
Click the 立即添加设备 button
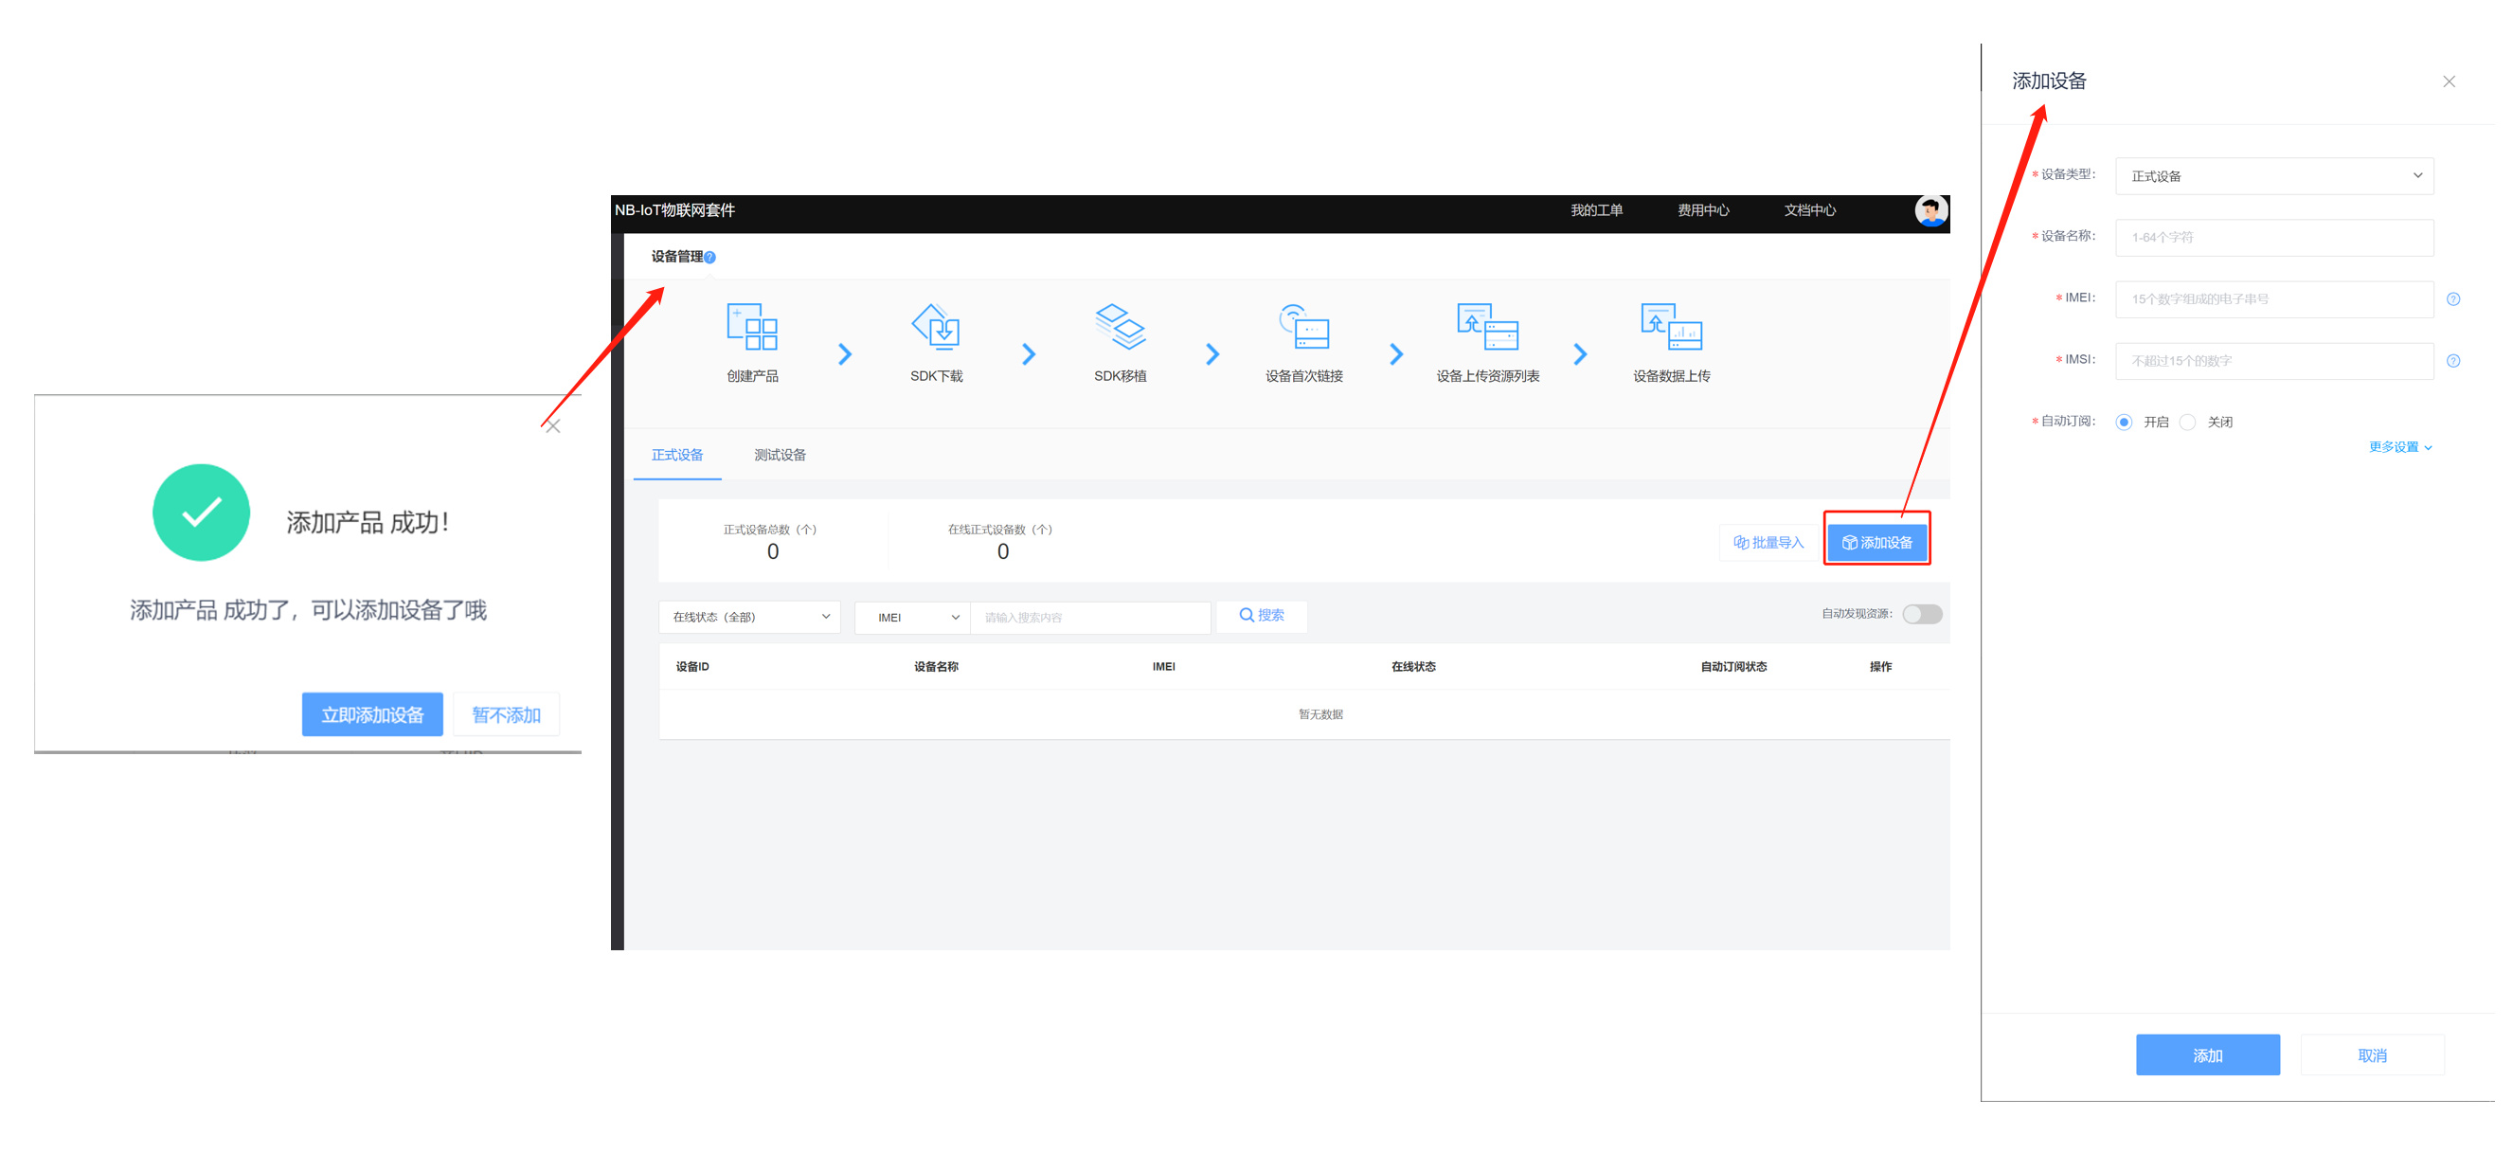pos(371,715)
